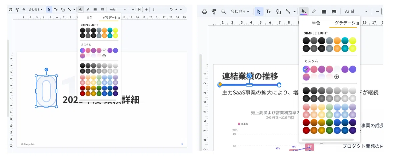
Task: Add custom gradient via plus, right window
Action: point(337,77)
